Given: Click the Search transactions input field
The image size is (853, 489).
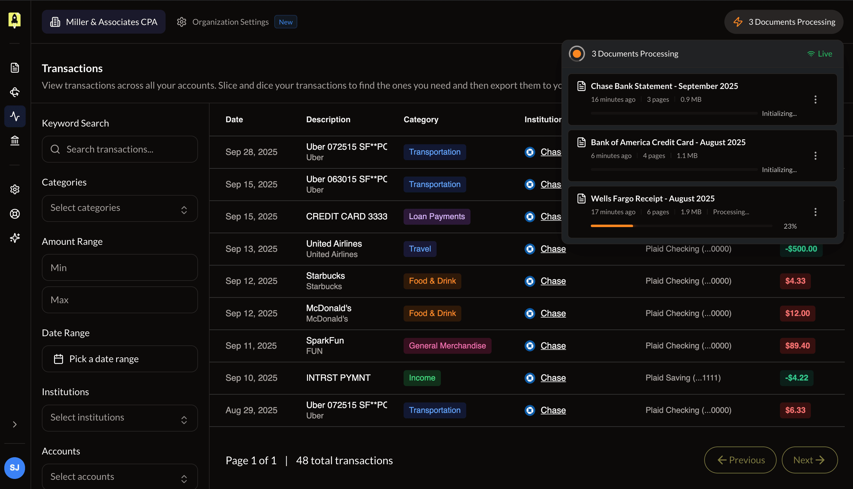Looking at the screenshot, I should point(119,149).
